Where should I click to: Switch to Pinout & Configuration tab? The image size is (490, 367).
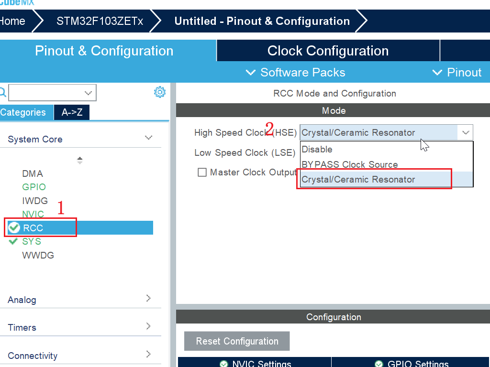coord(104,51)
